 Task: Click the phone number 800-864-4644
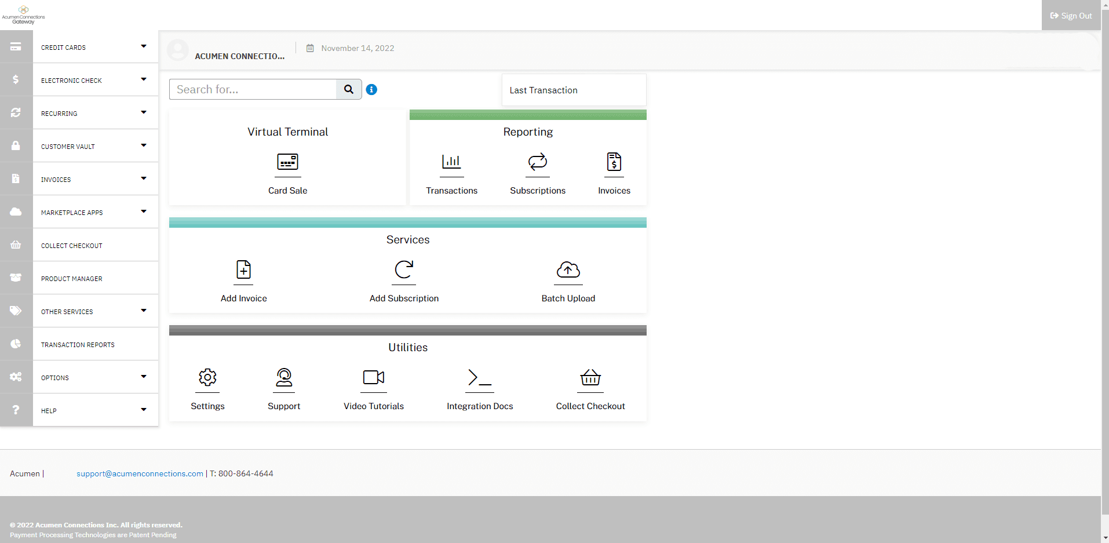(246, 473)
